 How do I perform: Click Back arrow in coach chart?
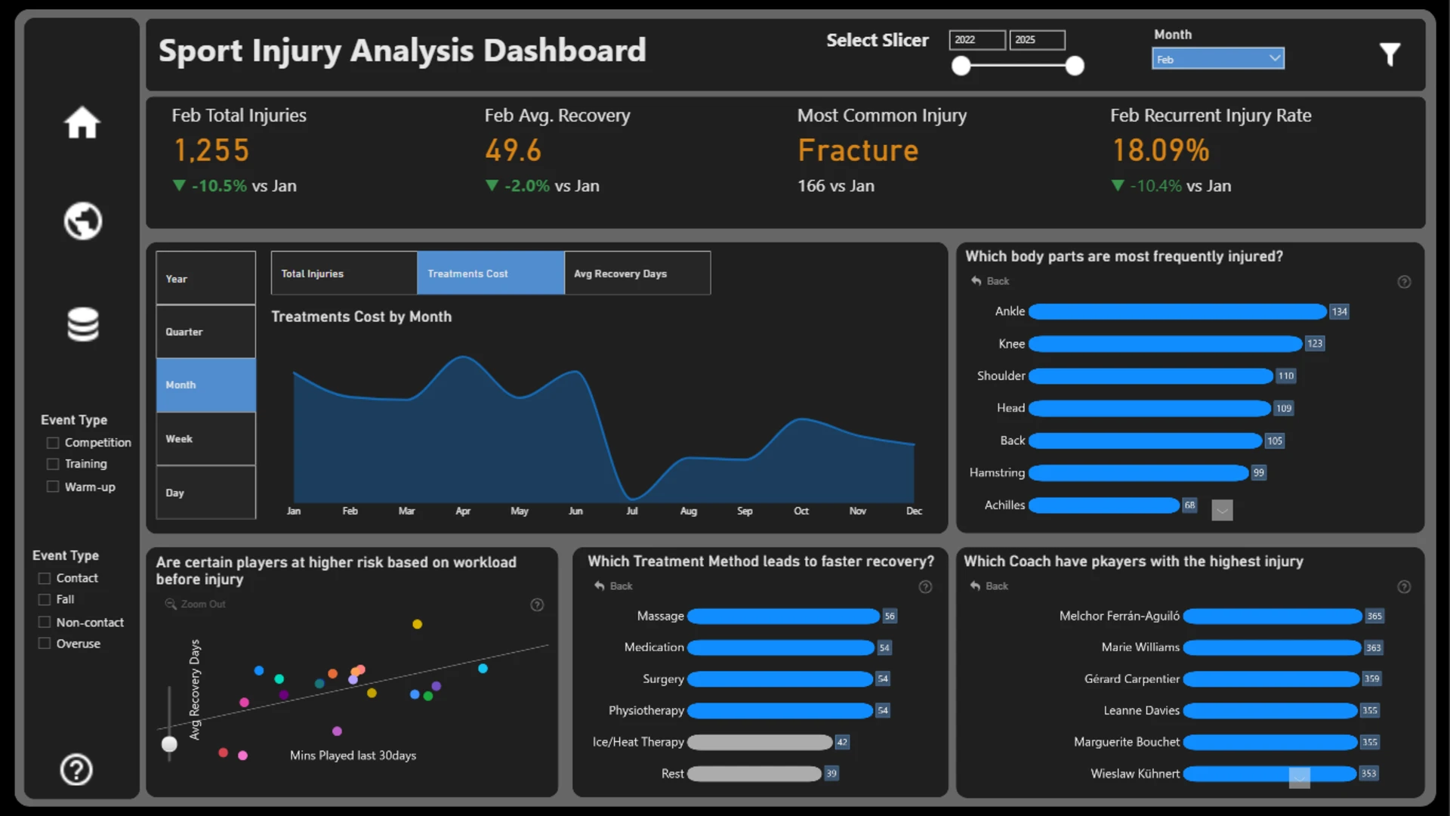pos(989,586)
